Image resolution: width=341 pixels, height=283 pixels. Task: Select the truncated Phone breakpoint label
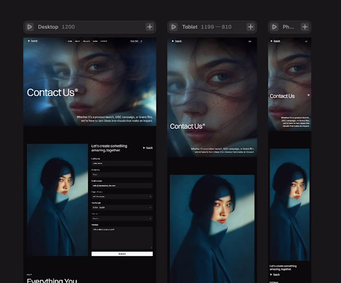(x=288, y=27)
